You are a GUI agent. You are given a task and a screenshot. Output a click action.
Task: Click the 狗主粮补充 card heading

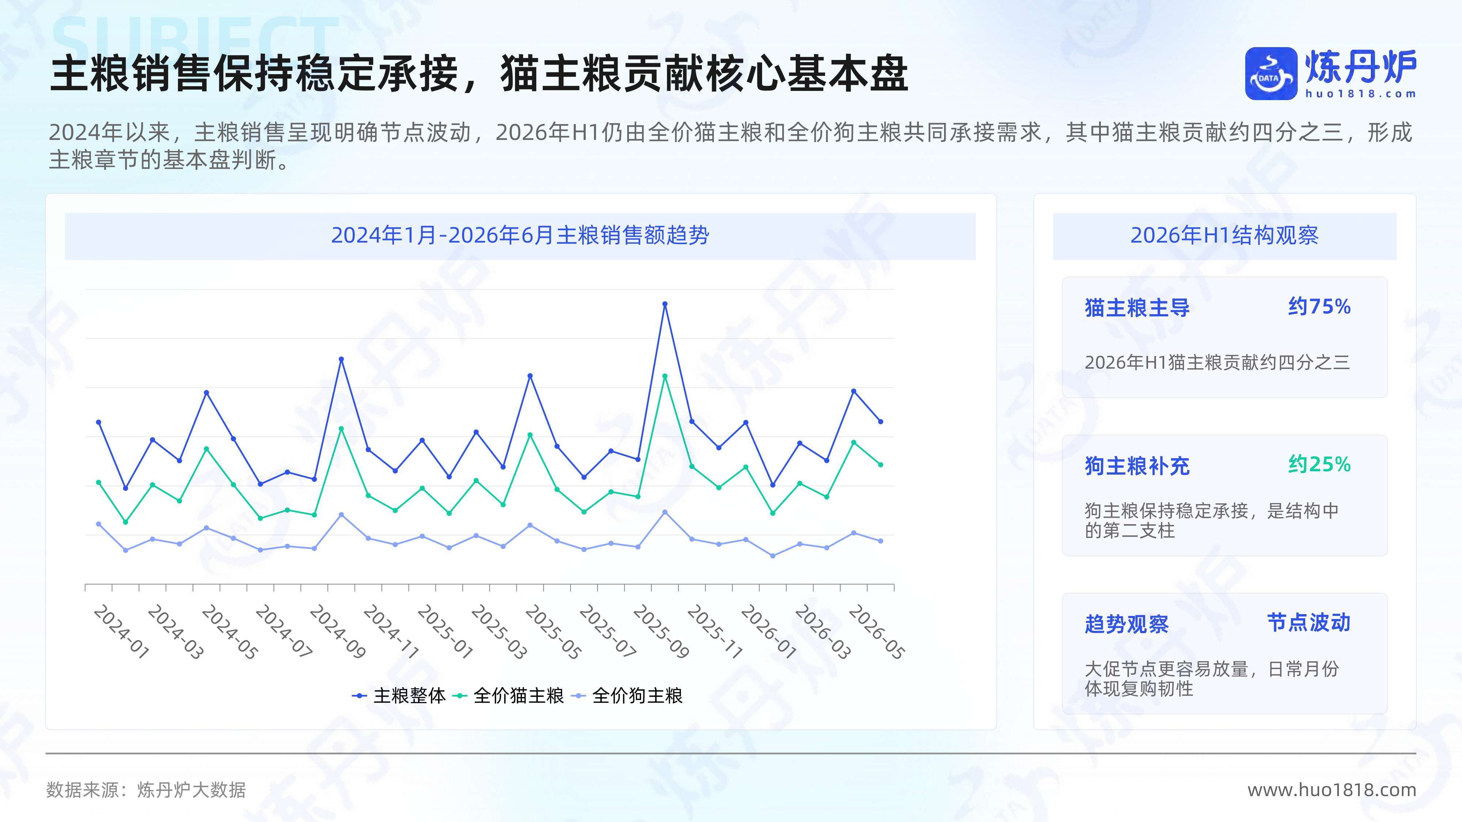(x=1137, y=466)
